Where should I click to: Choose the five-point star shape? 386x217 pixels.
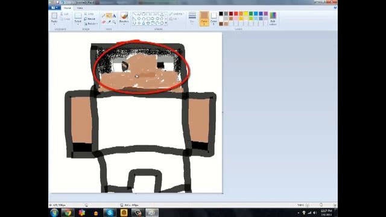pos(144,23)
